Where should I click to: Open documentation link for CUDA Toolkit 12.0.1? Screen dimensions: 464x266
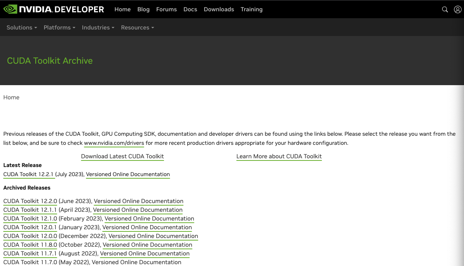point(147,227)
